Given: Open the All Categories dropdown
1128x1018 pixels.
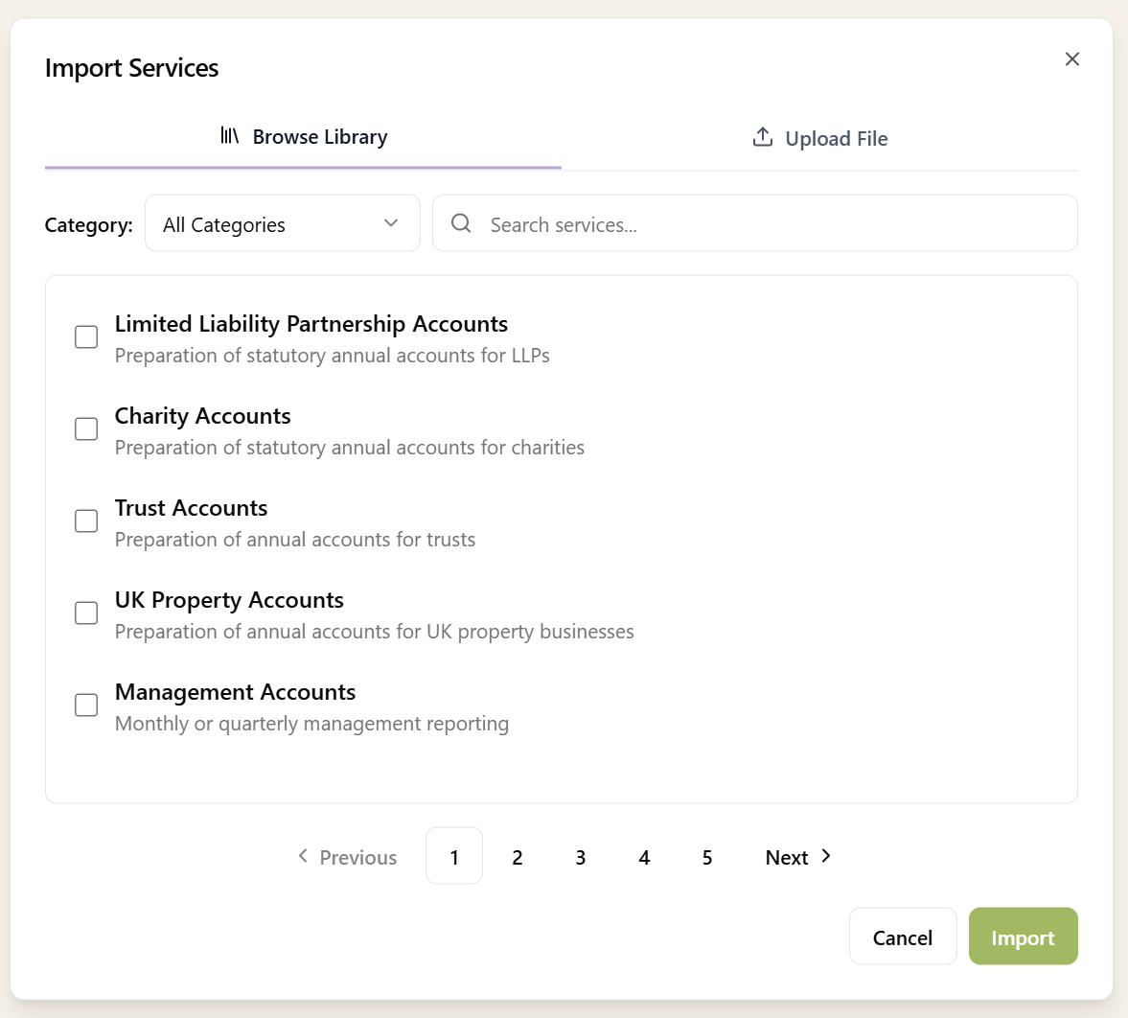Looking at the screenshot, I should [x=283, y=223].
